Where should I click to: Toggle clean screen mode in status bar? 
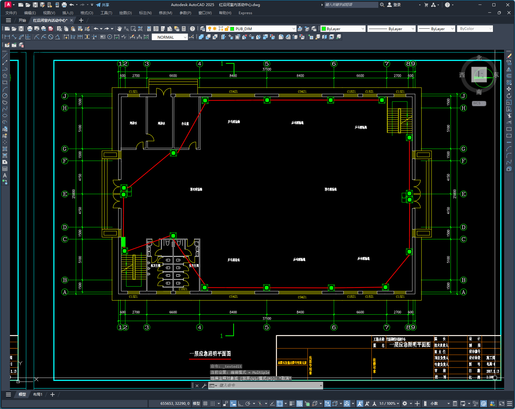pos(502,404)
